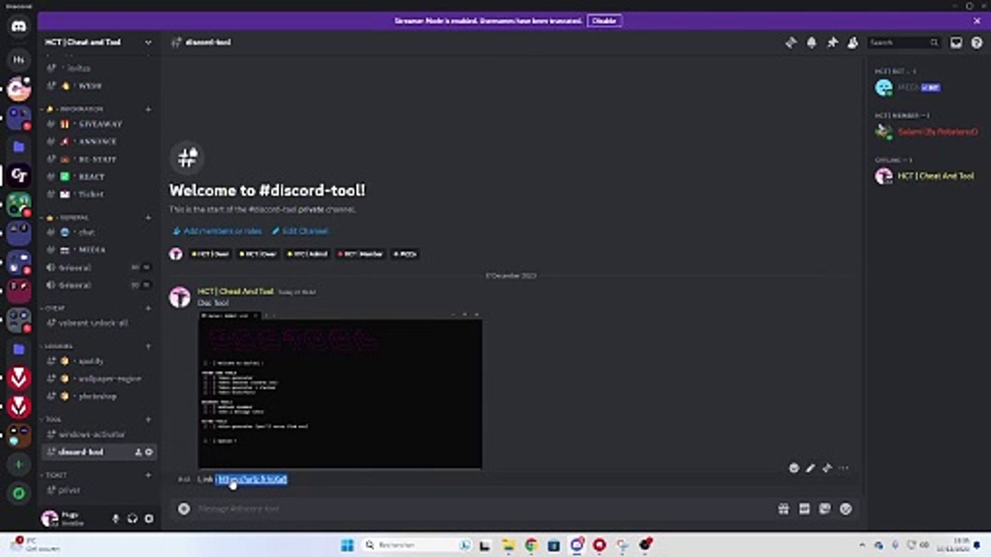Switch to the windows-activator channel
This screenshot has height=557, width=991.
click(x=93, y=435)
